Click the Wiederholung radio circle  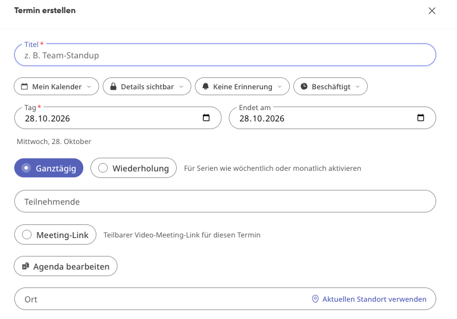(103, 168)
